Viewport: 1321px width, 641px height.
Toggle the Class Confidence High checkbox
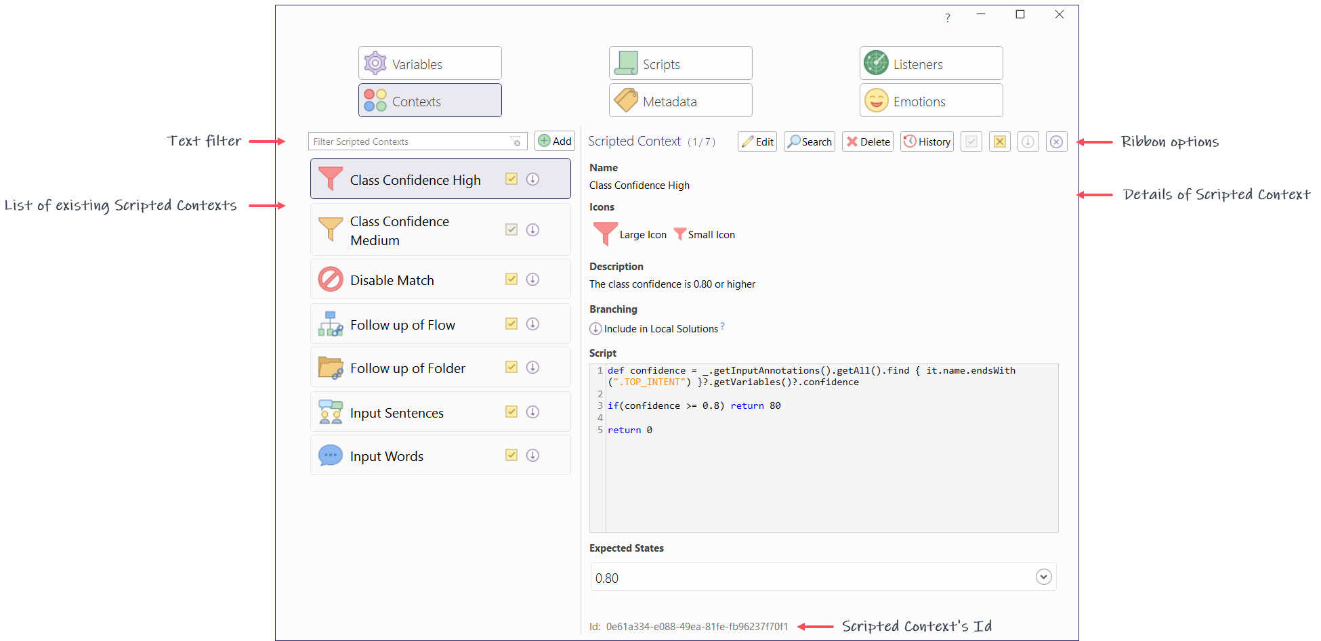(511, 179)
